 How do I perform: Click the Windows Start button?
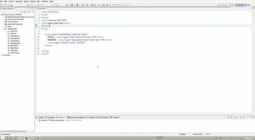2,138
